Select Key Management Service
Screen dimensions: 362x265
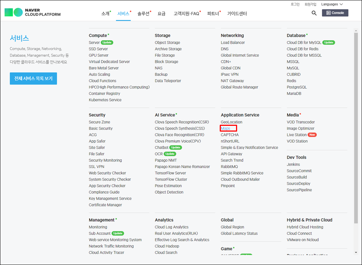[110, 198]
